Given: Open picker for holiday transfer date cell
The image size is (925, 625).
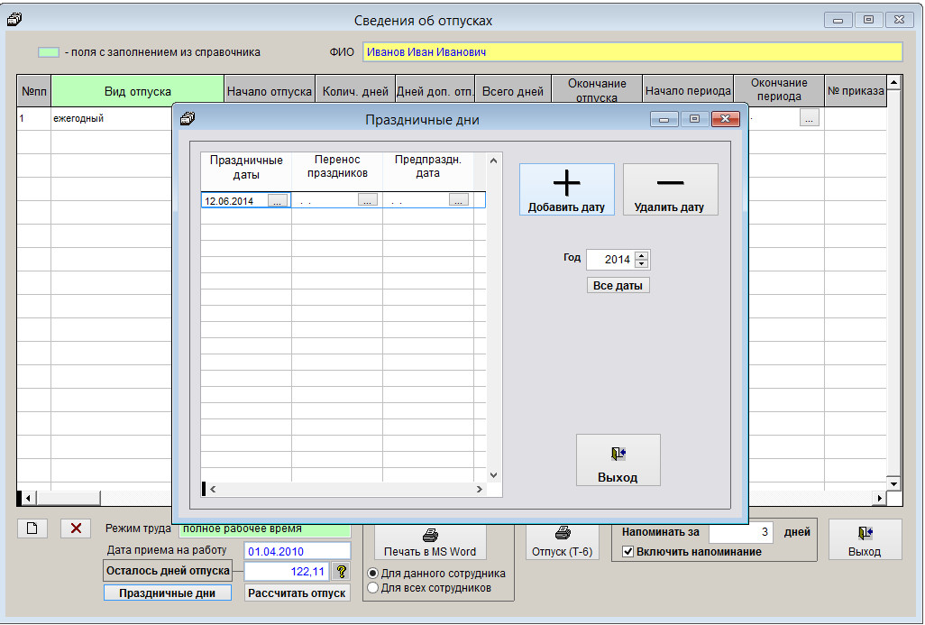Looking at the screenshot, I should click(368, 201).
